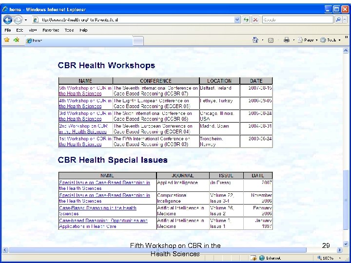
Task: Open the search provider options dropdown
Action: pyautogui.click(x=345, y=20)
